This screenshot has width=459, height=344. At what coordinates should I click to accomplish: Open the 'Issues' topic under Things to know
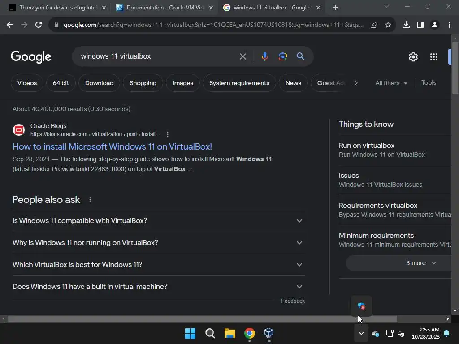(395, 180)
